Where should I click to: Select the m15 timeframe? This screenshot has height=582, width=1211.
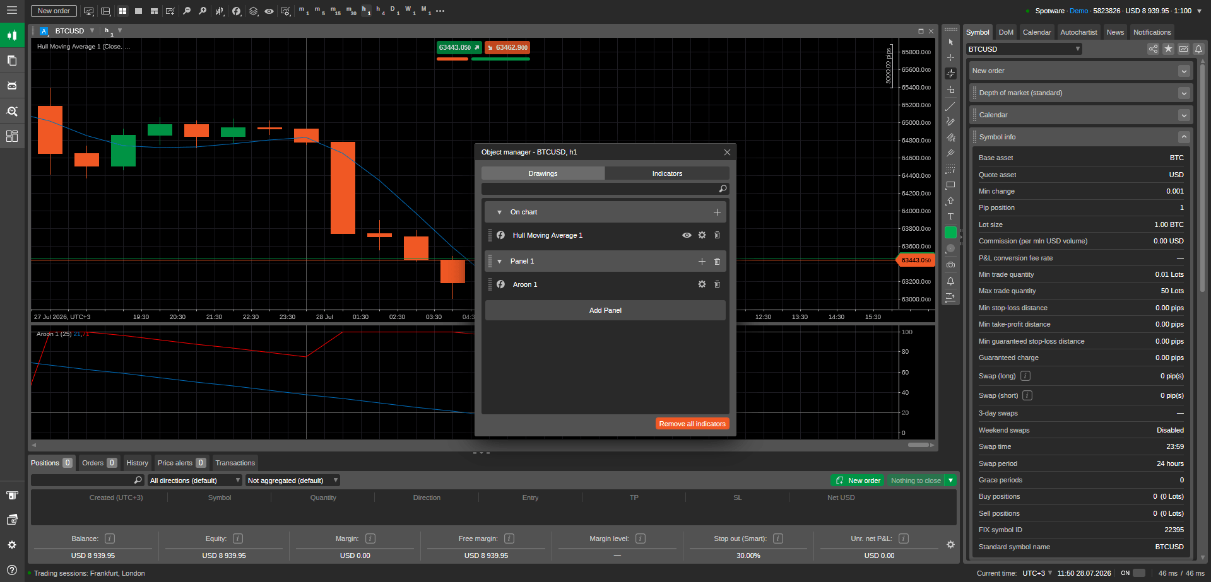click(x=335, y=11)
